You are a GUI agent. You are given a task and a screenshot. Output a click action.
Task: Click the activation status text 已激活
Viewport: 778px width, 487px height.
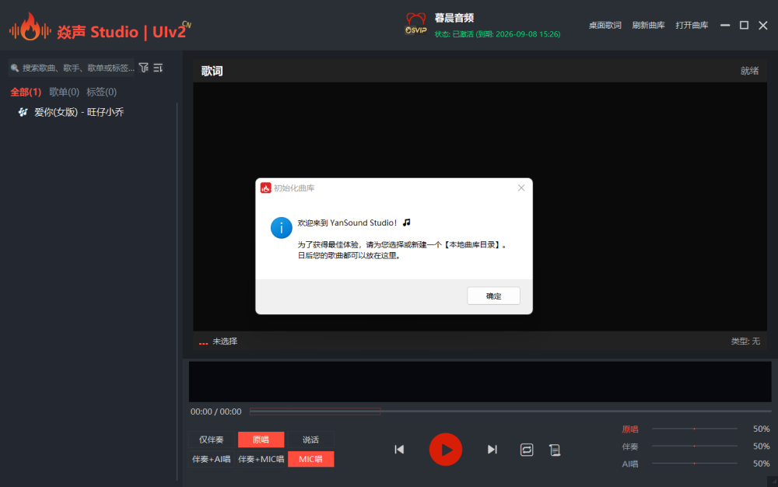tap(497, 34)
